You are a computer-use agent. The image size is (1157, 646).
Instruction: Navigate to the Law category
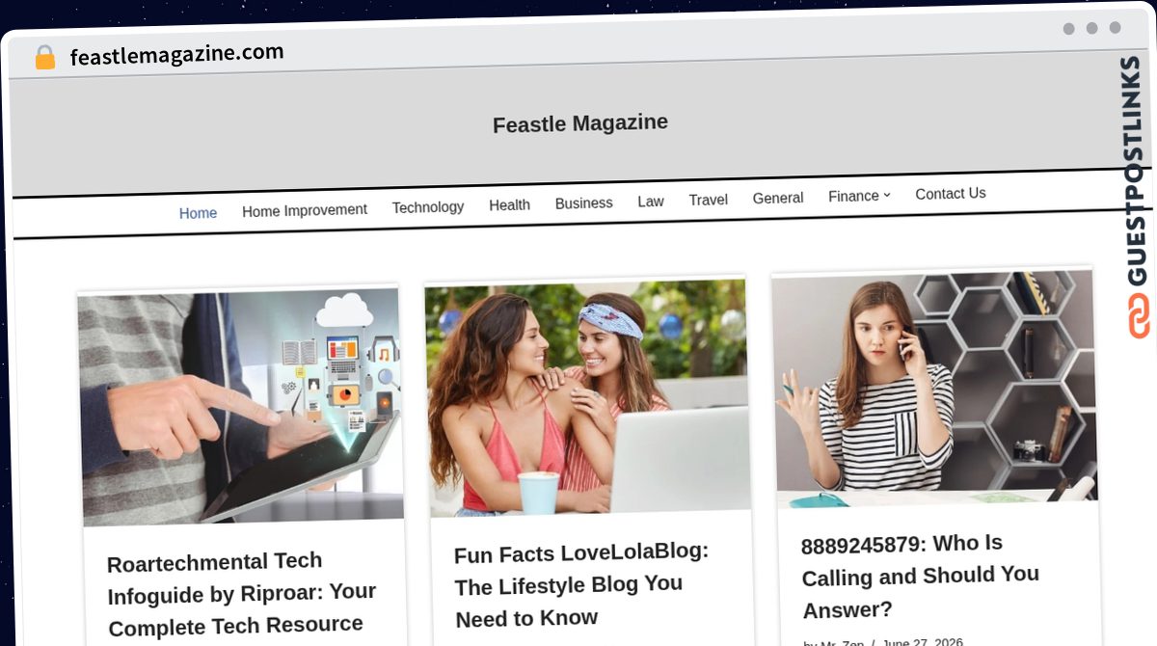coord(651,202)
